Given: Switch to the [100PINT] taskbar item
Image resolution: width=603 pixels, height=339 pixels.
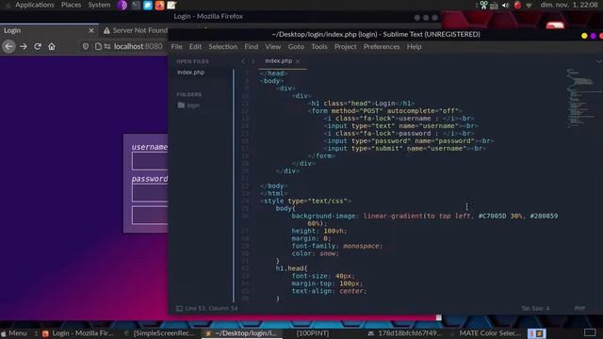Looking at the screenshot, I should click(x=312, y=333).
